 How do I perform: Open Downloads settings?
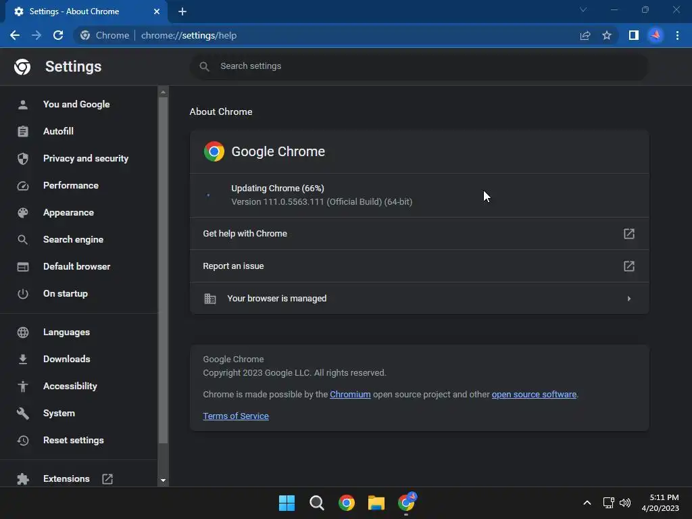(x=67, y=359)
